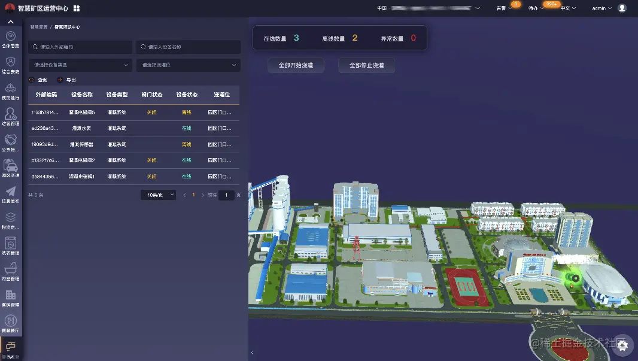This screenshot has height=361, width=638.
Task: Go to the previous page with the left arrow
Action: pyautogui.click(x=185, y=195)
